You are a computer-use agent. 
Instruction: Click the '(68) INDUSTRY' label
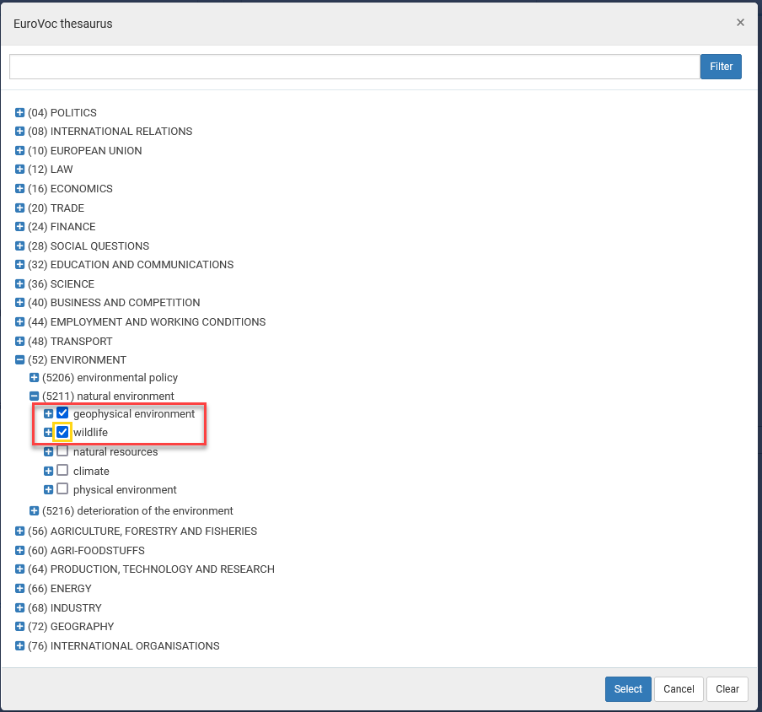click(x=65, y=607)
